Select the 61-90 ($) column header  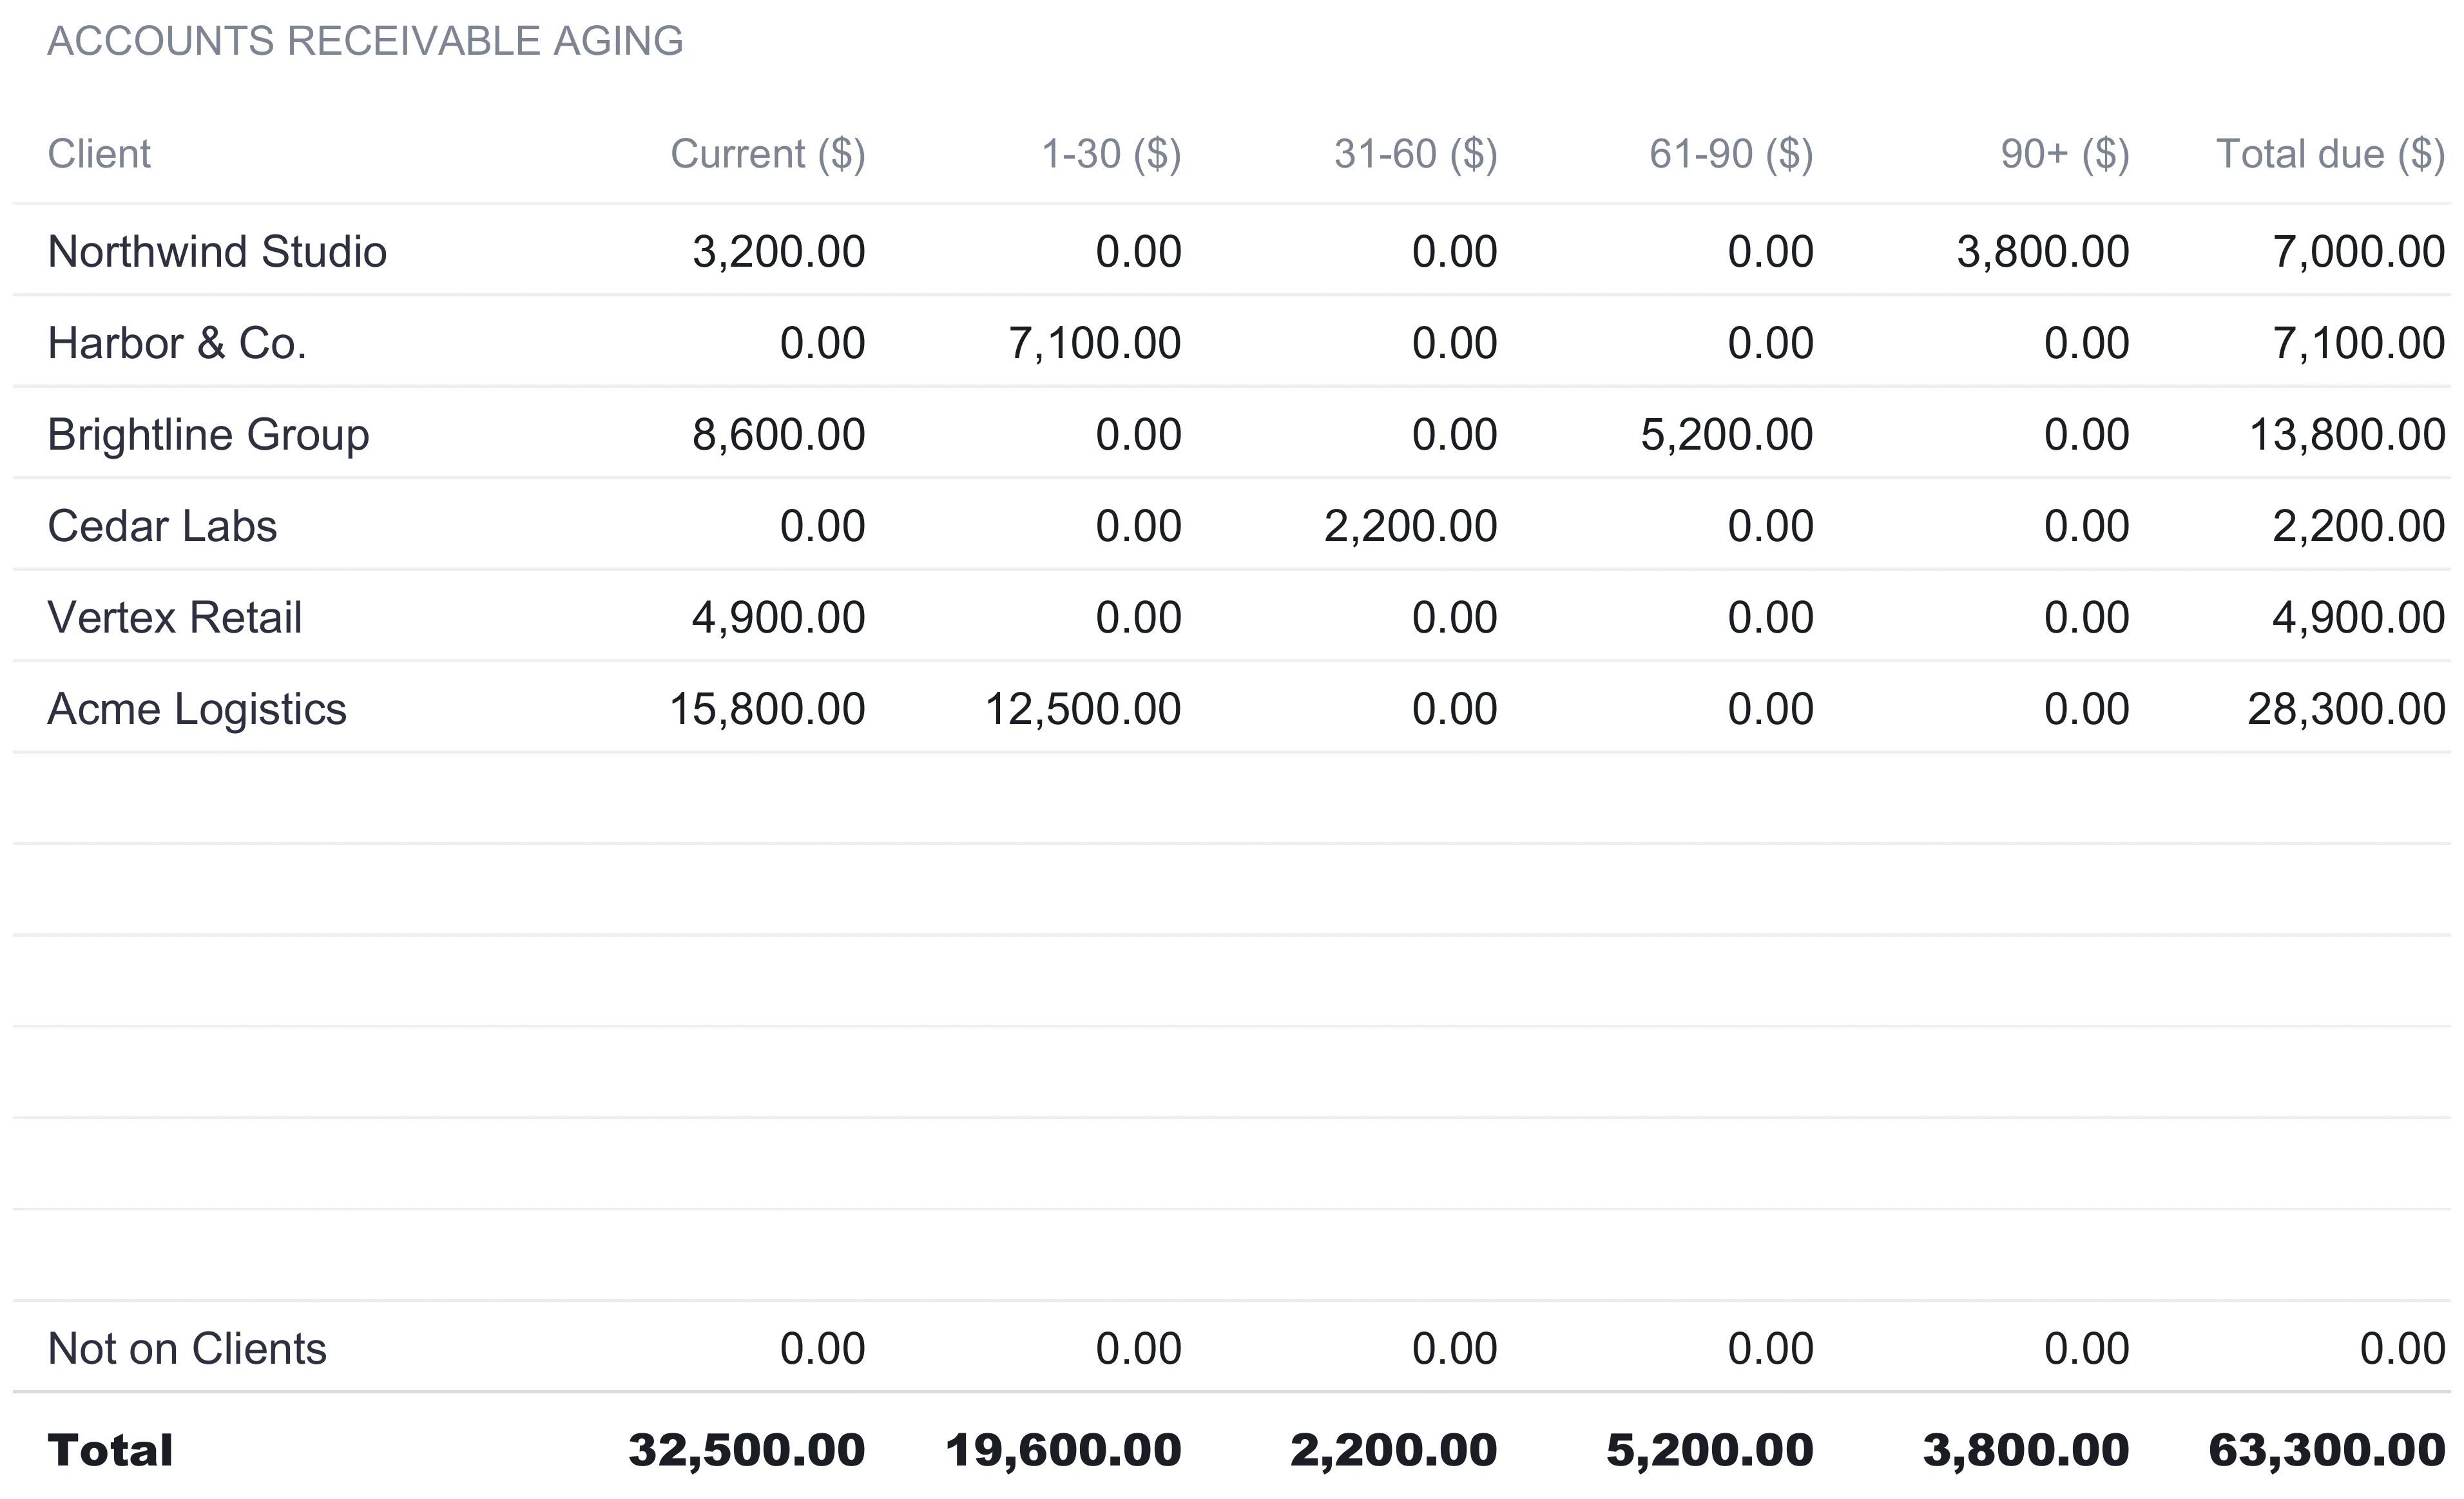coord(1731,154)
